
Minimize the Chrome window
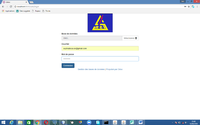click(188, 1)
